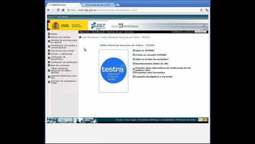
Task: Open the ¿Qué es TESTRA? link
Action: 145,51
